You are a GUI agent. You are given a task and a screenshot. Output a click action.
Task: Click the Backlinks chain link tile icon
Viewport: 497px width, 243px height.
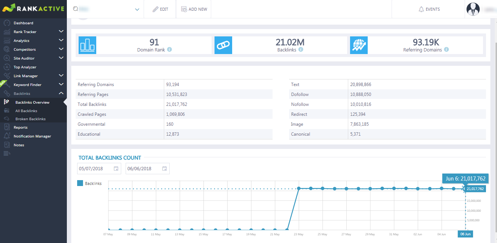click(223, 45)
